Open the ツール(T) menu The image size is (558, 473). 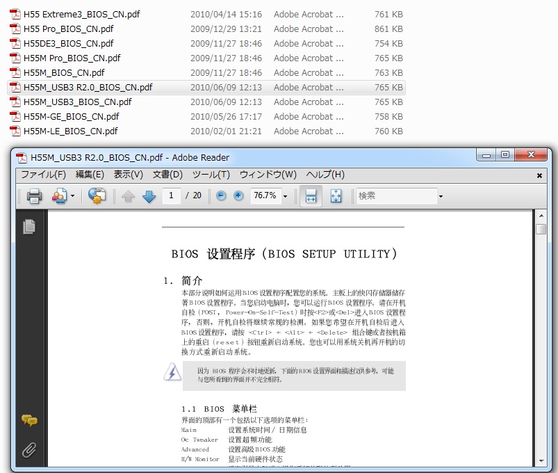[x=211, y=175]
